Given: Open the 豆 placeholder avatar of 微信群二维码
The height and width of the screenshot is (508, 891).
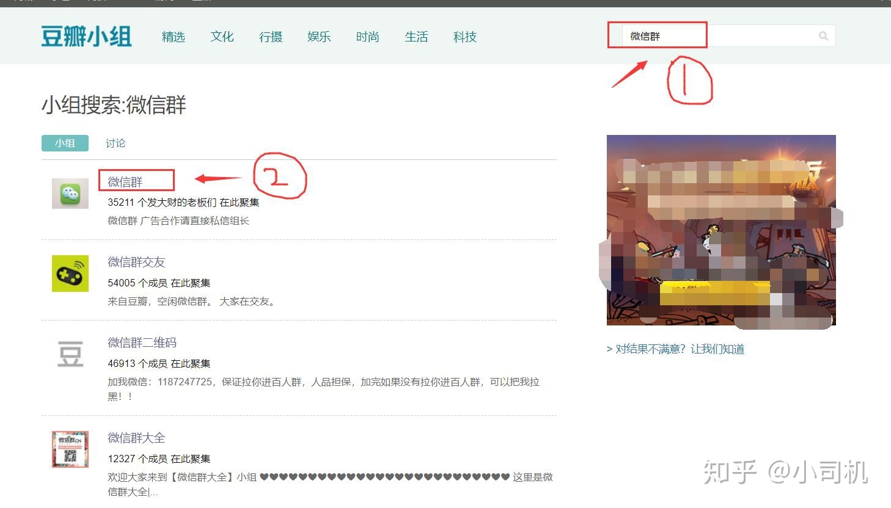Looking at the screenshot, I should pyautogui.click(x=70, y=354).
